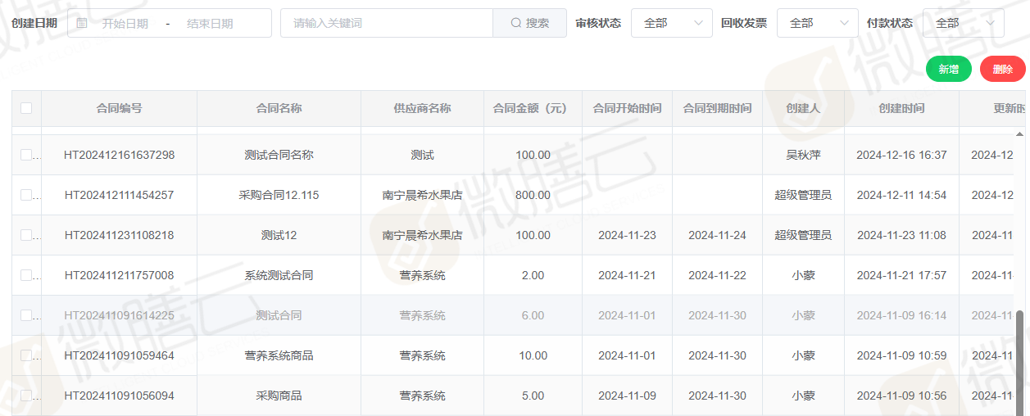Expand the 回收发票 filter dropdown
Screen dimensions: 1030x416
point(817,24)
